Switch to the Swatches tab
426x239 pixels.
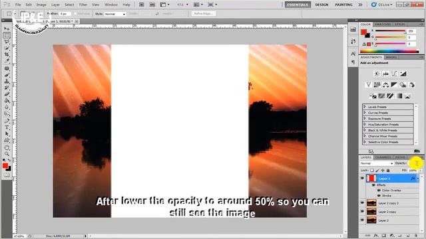[x=383, y=25]
